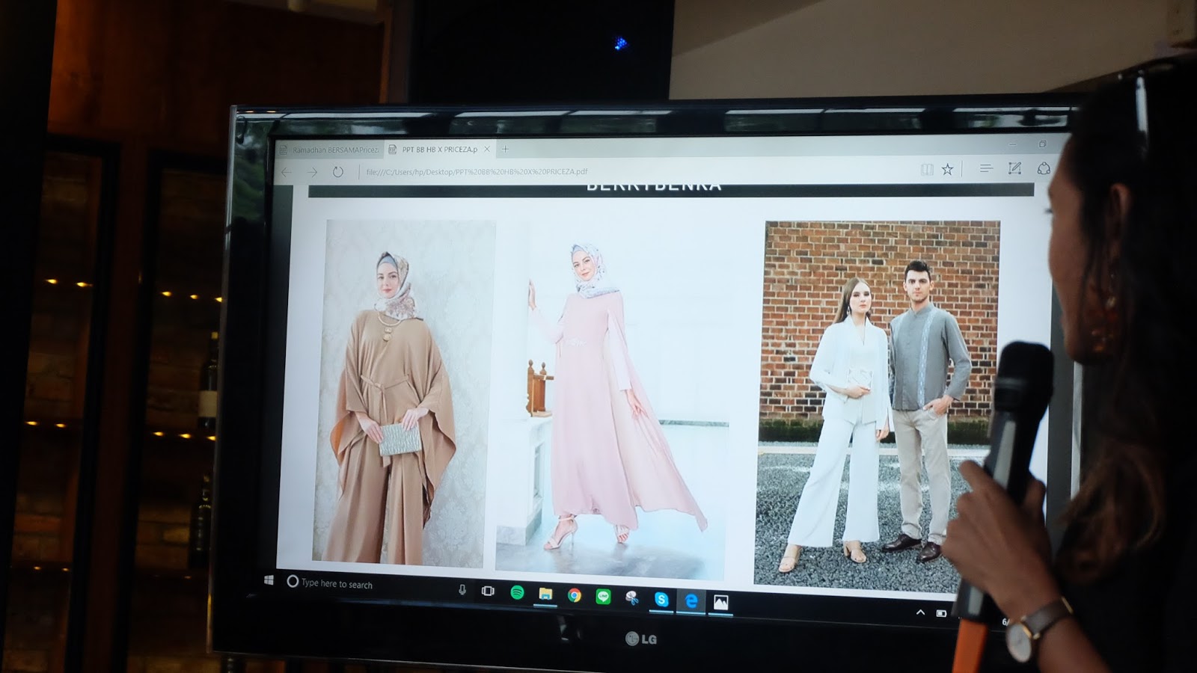Click the Share icon in Edge toolbar
This screenshot has width=1197, height=673.
(x=1044, y=168)
